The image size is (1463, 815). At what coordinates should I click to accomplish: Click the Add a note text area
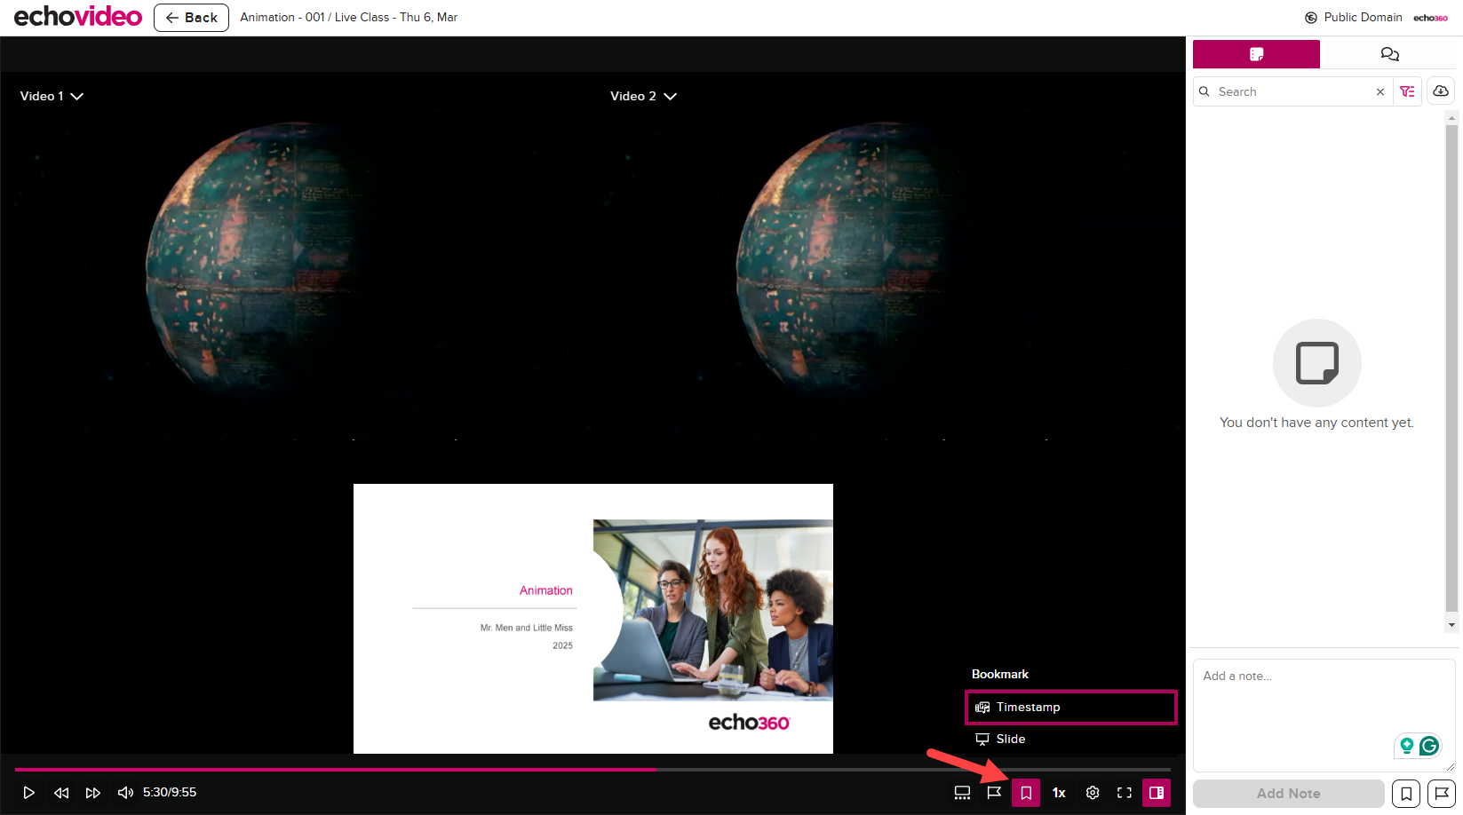coord(1324,715)
